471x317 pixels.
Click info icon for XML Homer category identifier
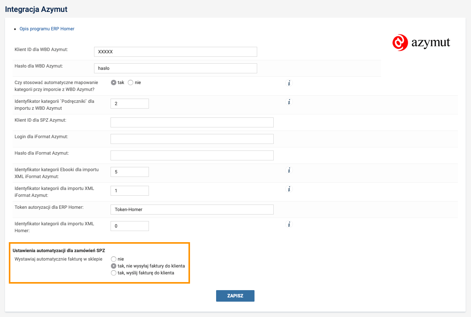(x=289, y=224)
